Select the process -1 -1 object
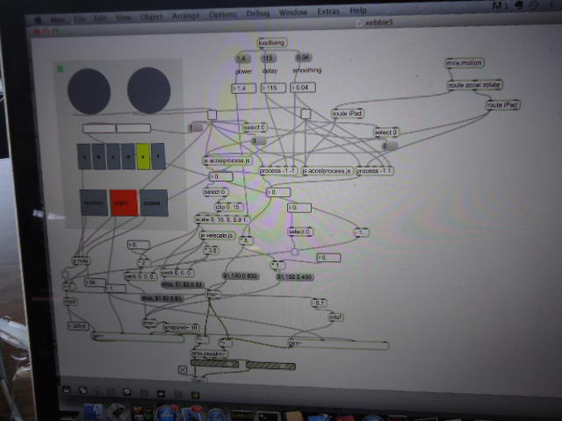The width and height of the screenshot is (562, 421). tap(277, 171)
